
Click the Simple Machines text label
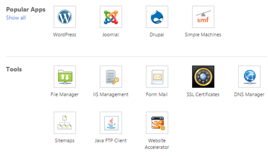click(x=203, y=35)
